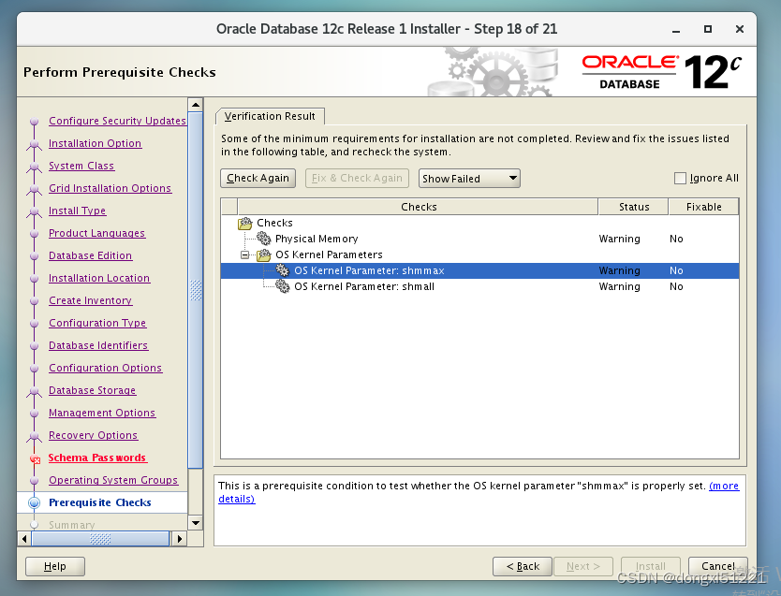Click the gear icon beside shmmax parameter
The width and height of the screenshot is (781, 596).
282,270
